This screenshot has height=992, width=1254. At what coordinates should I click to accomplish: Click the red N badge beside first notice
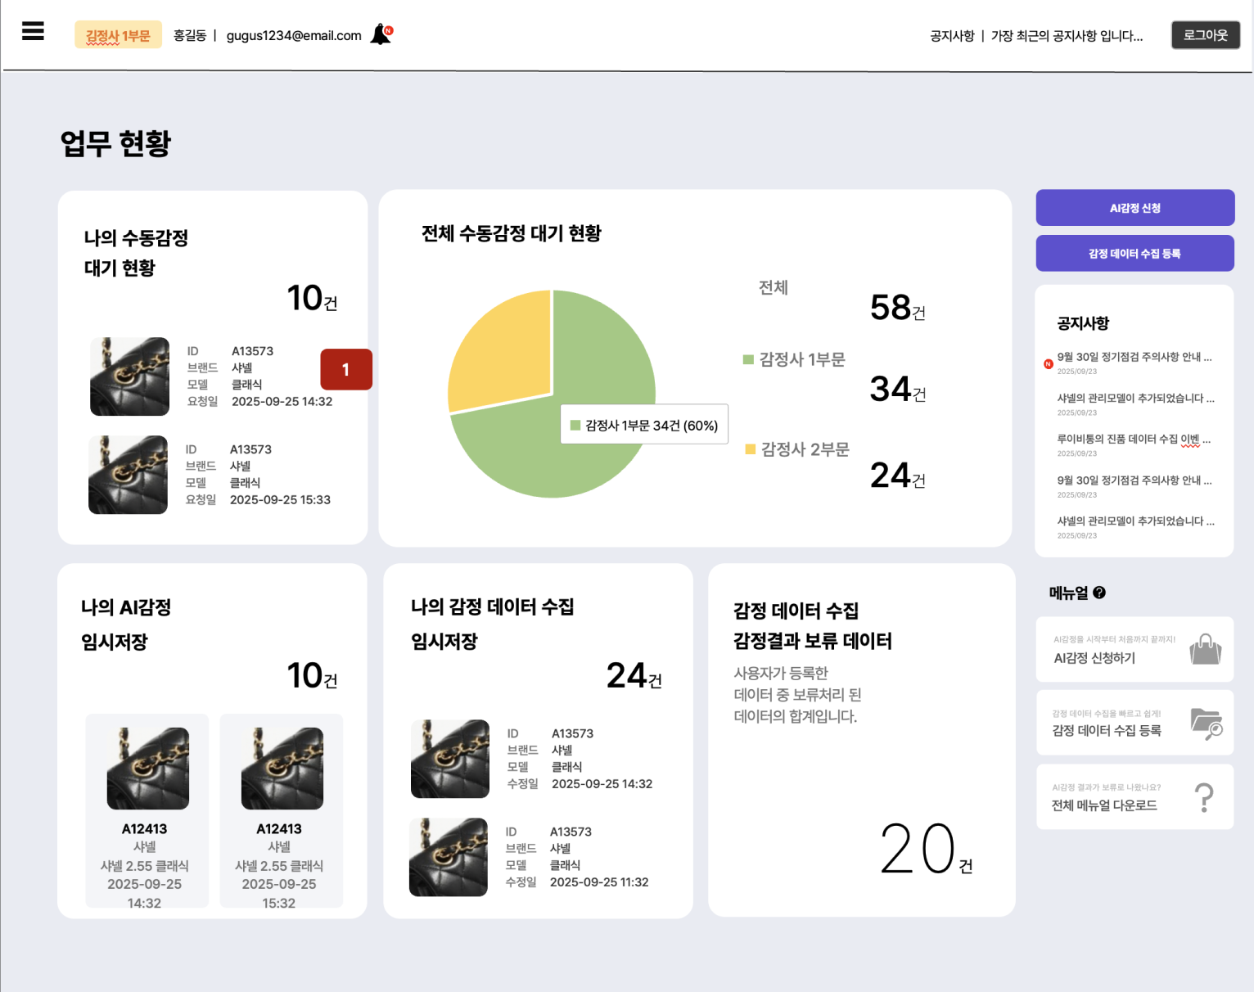[x=1048, y=364]
